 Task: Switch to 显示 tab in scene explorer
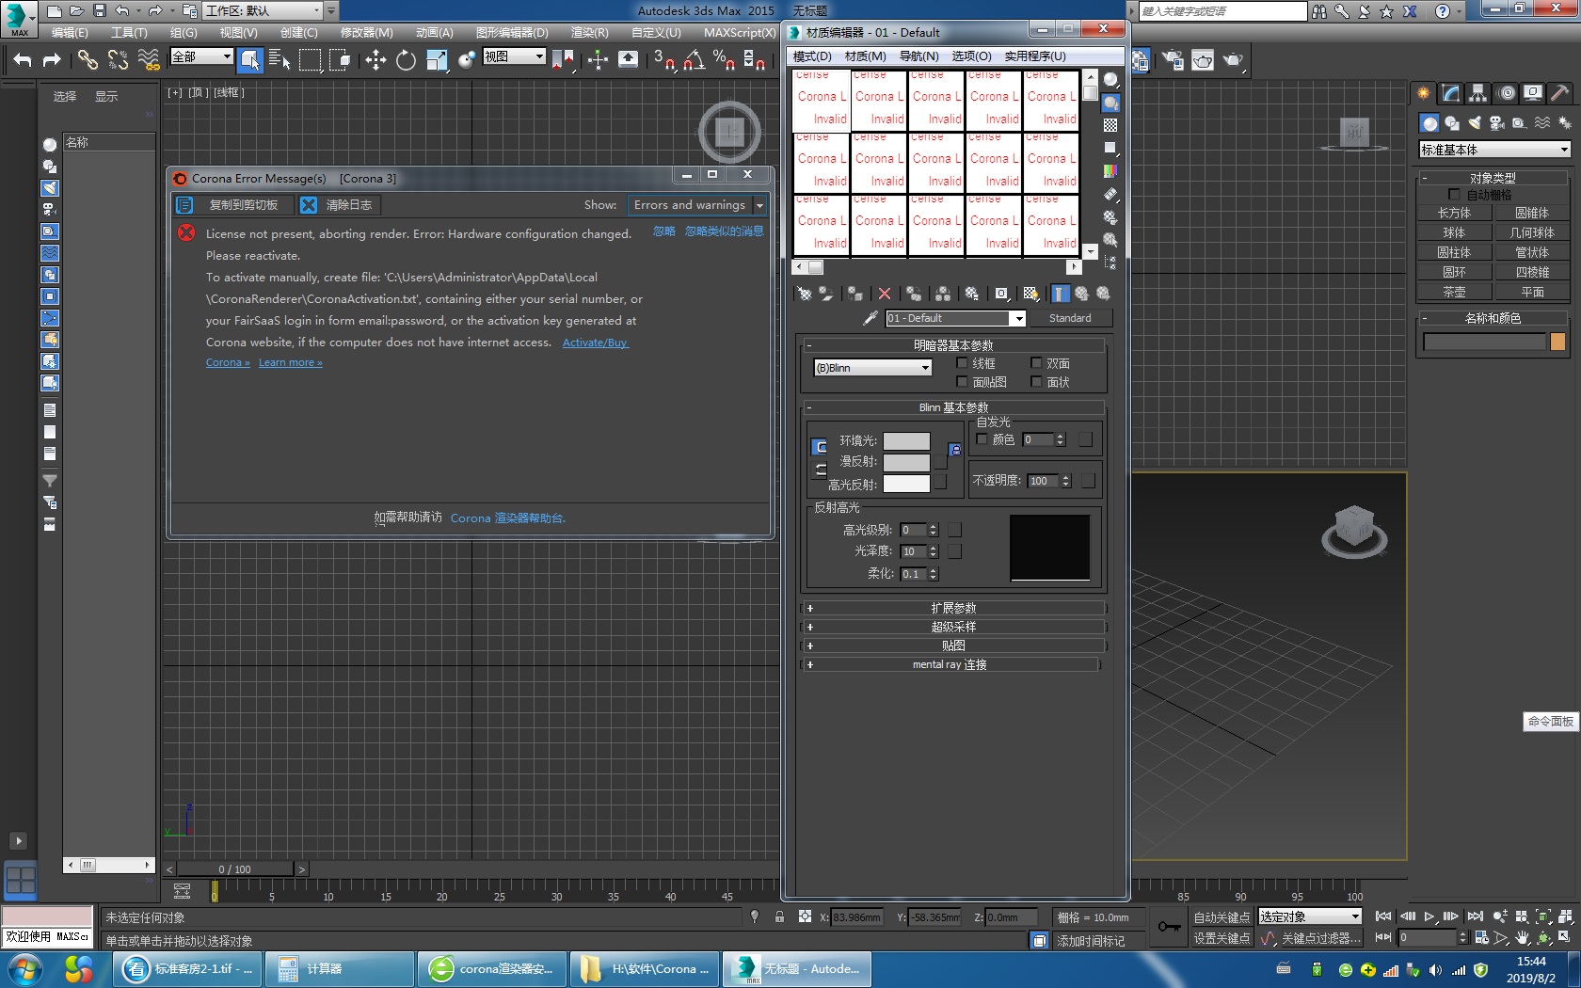coord(106,97)
